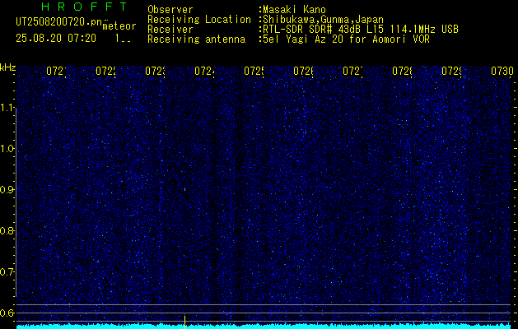The height and width of the screenshot is (329, 518).
Task: Click the Observer label
Action: click(170, 10)
